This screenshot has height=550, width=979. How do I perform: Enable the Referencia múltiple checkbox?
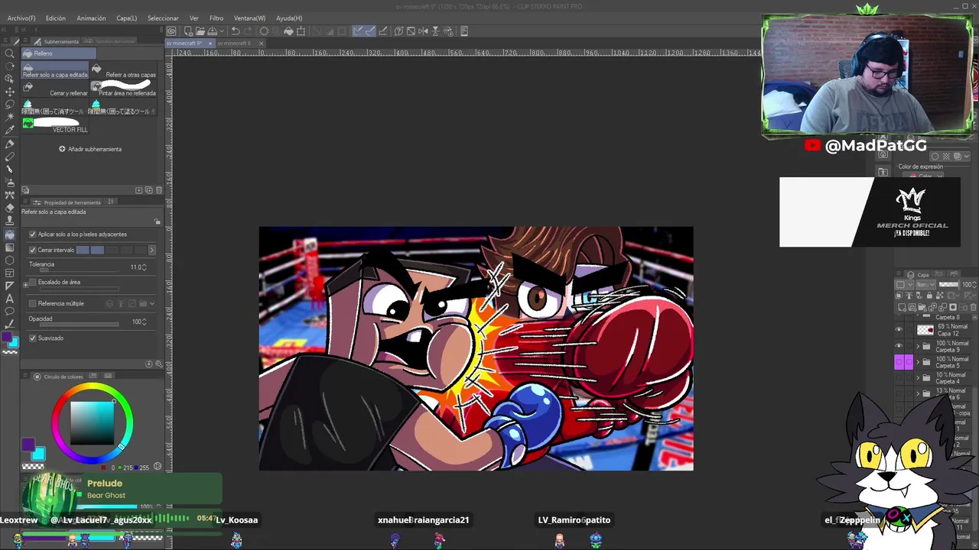click(x=32, y=304)
